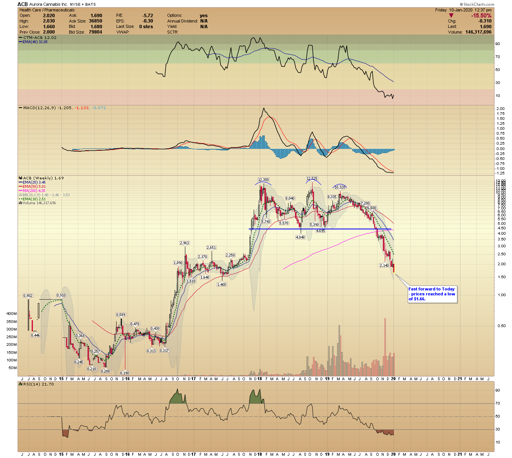Click the dotted green EMA(10) legend marker
The image size is (512, 458).
(x=21, y=199)
